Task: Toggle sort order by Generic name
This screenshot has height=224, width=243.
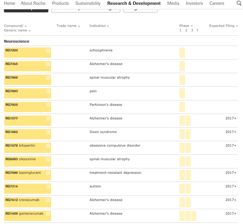Action: 29,30
